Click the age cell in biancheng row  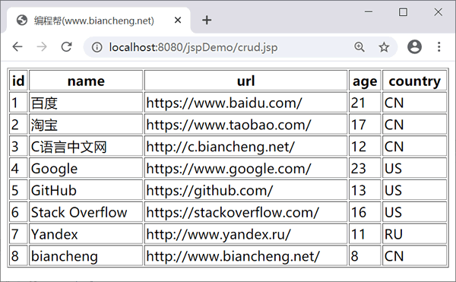[365, 255]
